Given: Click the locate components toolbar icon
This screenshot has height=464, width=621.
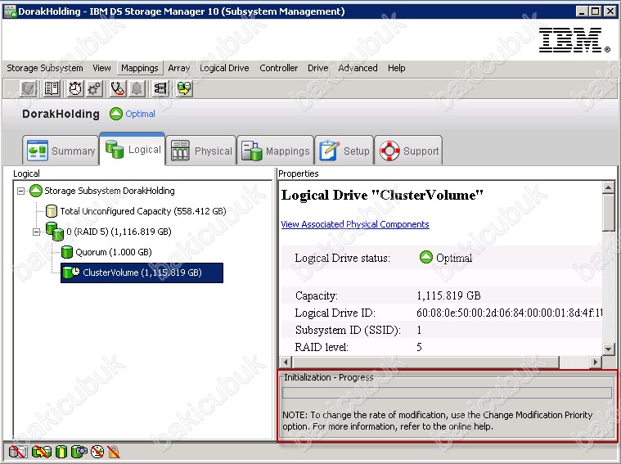Looking at the screenshot, I should [160, 88].
